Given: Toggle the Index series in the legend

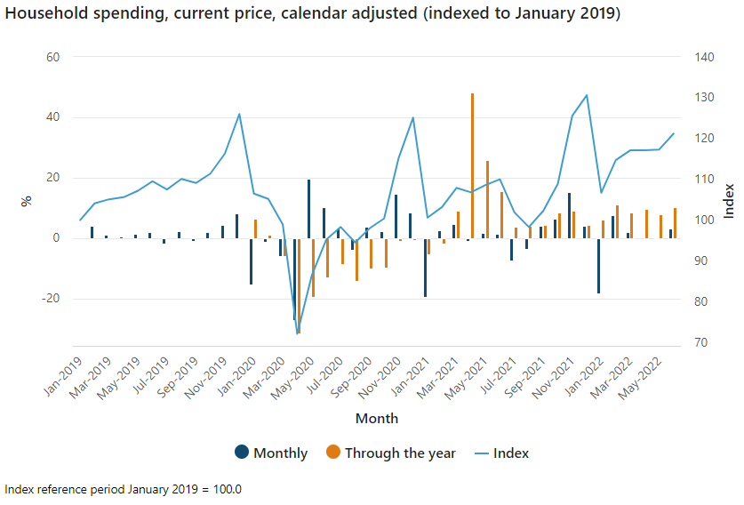Looking at the screenshot, I should point(511,453).
